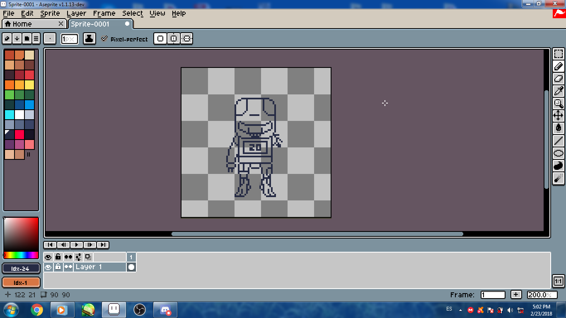Viewport: 566px width, 318px height.
Task: Open the ink type button in the context bar
Action: click(x=89, y=39)
